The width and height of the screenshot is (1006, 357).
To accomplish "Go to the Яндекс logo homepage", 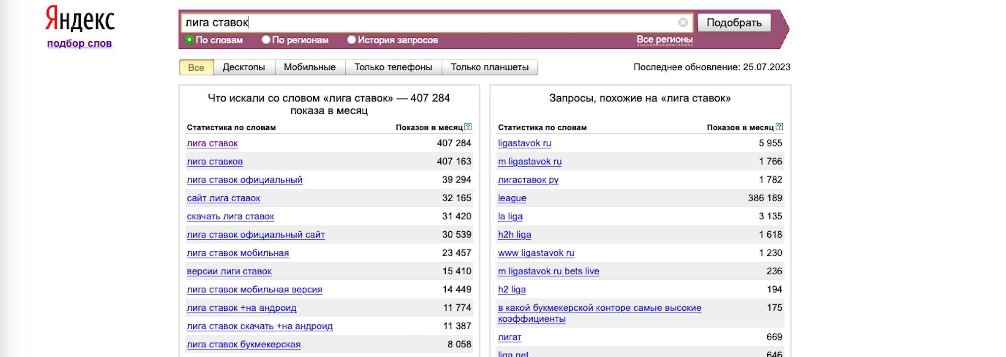I will point(80,19).
